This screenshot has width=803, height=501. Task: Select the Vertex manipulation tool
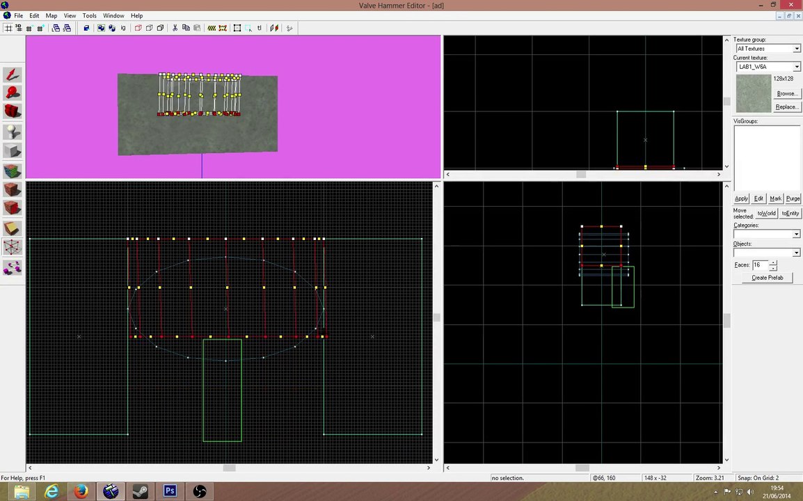click(x=13, y=248)
